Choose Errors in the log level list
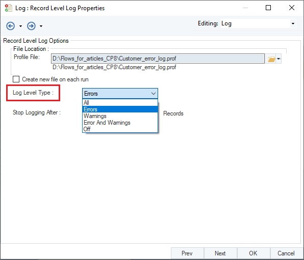The height and width of the screenshot is (260, 304). point(120,109)
